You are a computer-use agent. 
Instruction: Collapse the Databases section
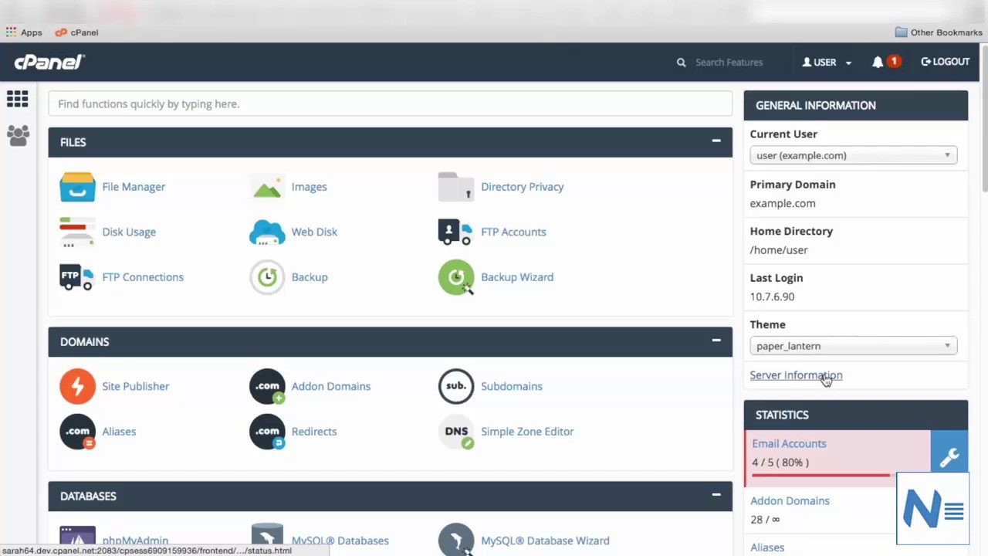(x=716, y=495)
